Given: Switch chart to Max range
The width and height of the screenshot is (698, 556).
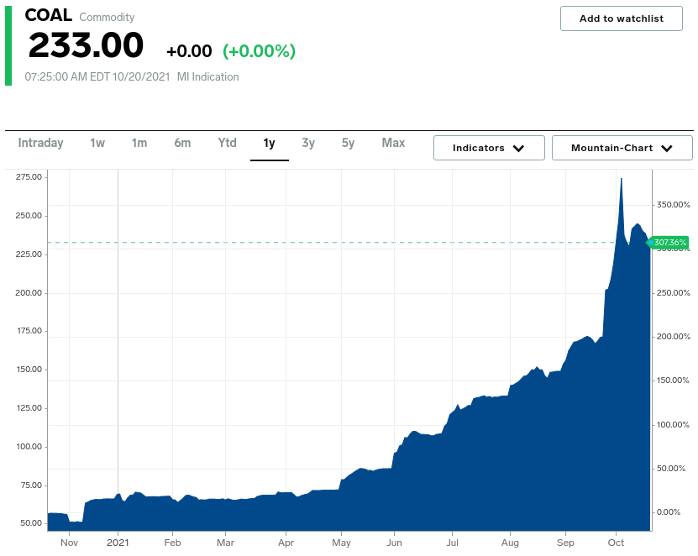Looking at the screenshot, I should pyautogui.click(x=393, y=143).
